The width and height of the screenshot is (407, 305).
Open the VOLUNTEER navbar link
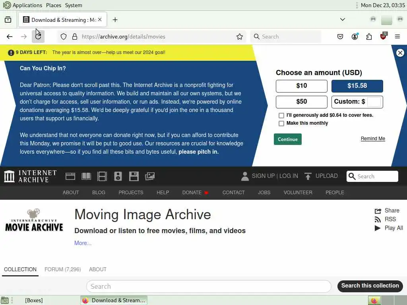point(298,193)
